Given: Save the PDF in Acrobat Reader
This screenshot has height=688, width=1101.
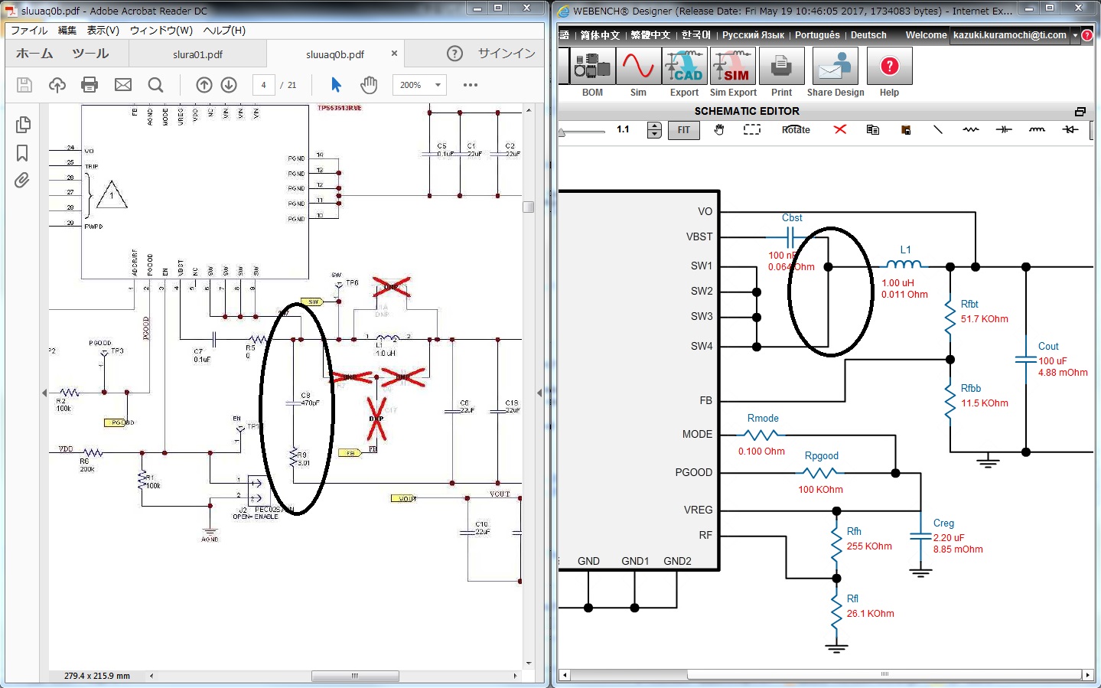Looking at the screenshot, I should 24,85.
